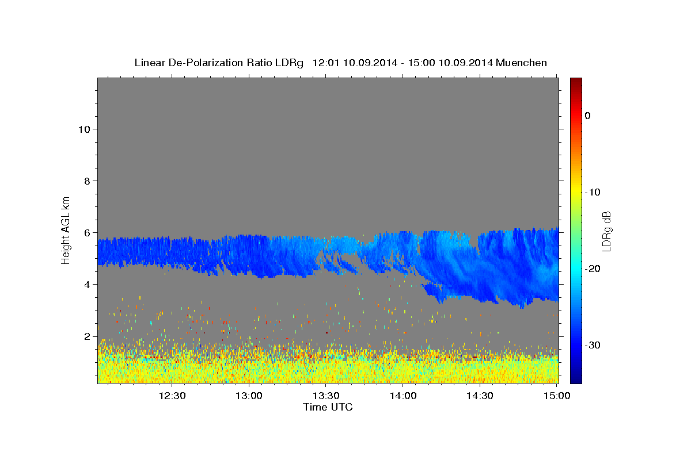Click the height tick label 4

pos(88,284)
